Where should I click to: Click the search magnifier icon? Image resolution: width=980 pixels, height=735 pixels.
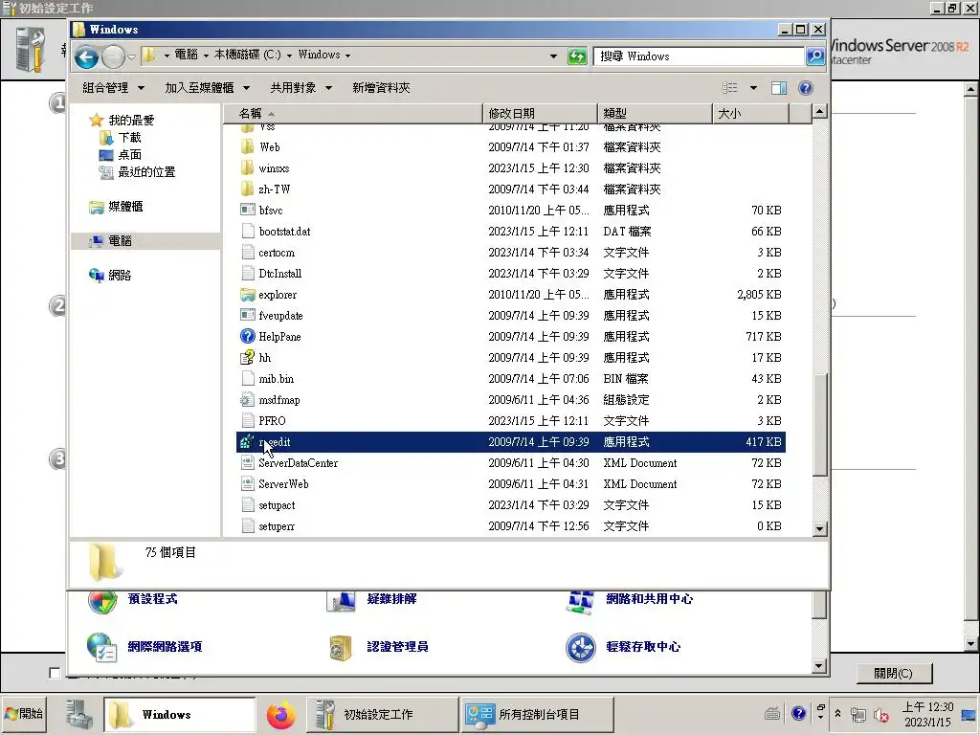click(x=815, y=56)
